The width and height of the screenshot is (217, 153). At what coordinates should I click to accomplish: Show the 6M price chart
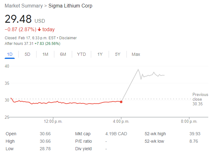(x=63, y=54)
